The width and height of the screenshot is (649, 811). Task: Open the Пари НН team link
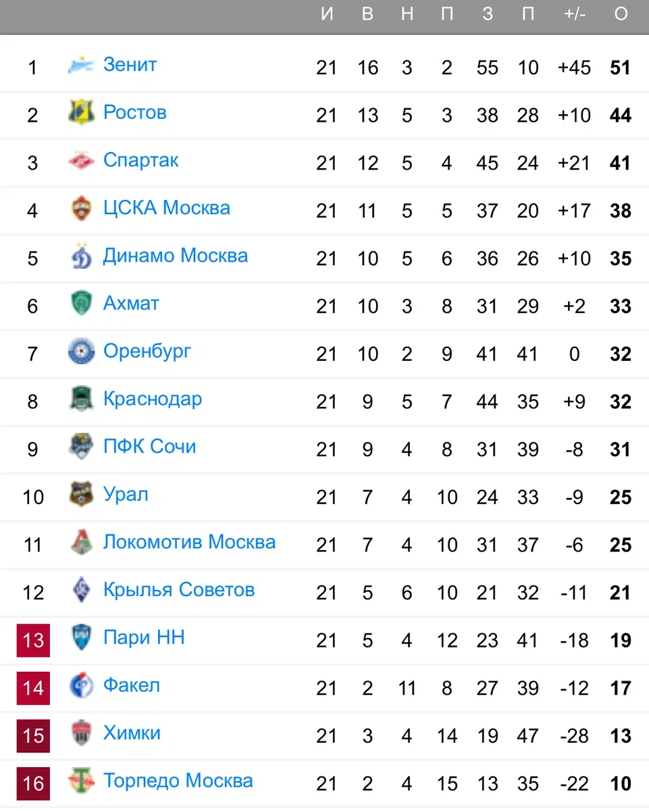(x=144, y=637)
